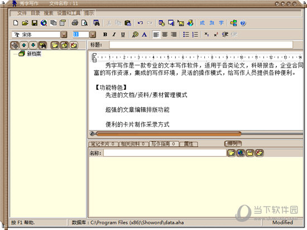Viewport: 307px width, 230px height.
Task: Click the font size 11 field
Action: [81, 35]
